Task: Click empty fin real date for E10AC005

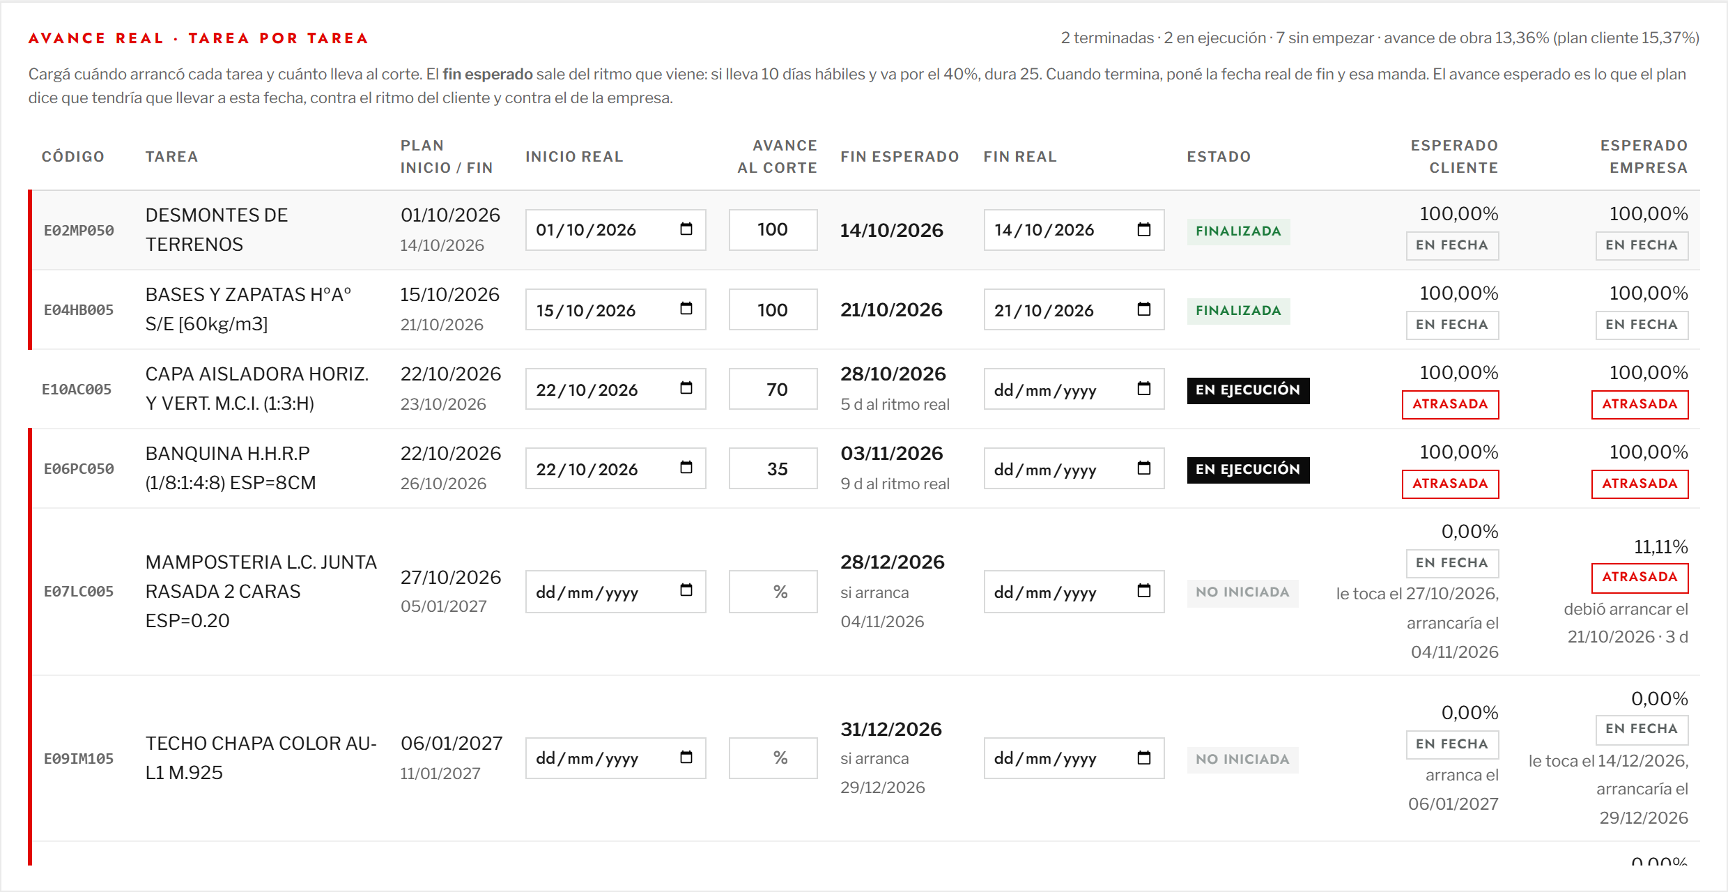Action: click(1074, 389)
